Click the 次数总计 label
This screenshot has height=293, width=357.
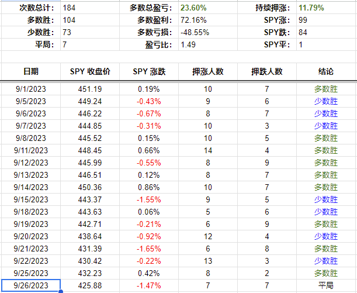click(x=37, y=8)
